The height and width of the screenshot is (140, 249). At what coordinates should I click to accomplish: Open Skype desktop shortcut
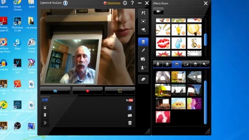pyautogui.click(x=18, y=44)
